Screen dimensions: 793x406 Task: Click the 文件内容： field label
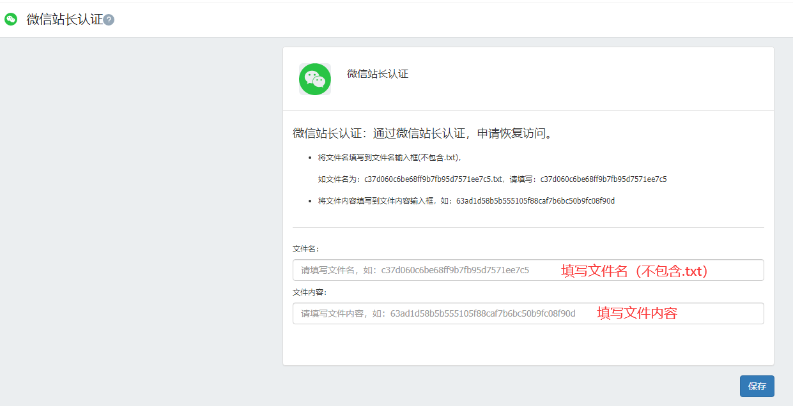coord(310,292)
